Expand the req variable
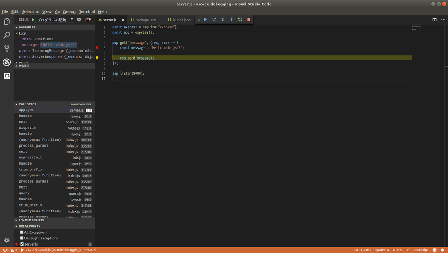448x253 pixels. [x=20, y=51]
